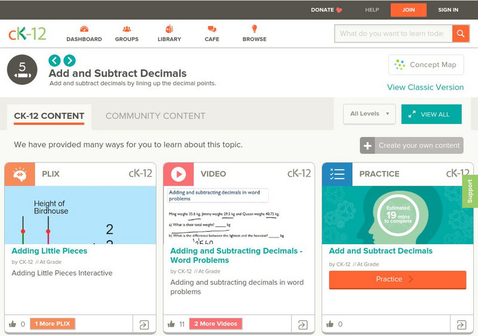Image resolution: width=478 pixels, height=336 pixels.
Task: Click the VIDEO card header label
Action: click(x=213, y=174)
